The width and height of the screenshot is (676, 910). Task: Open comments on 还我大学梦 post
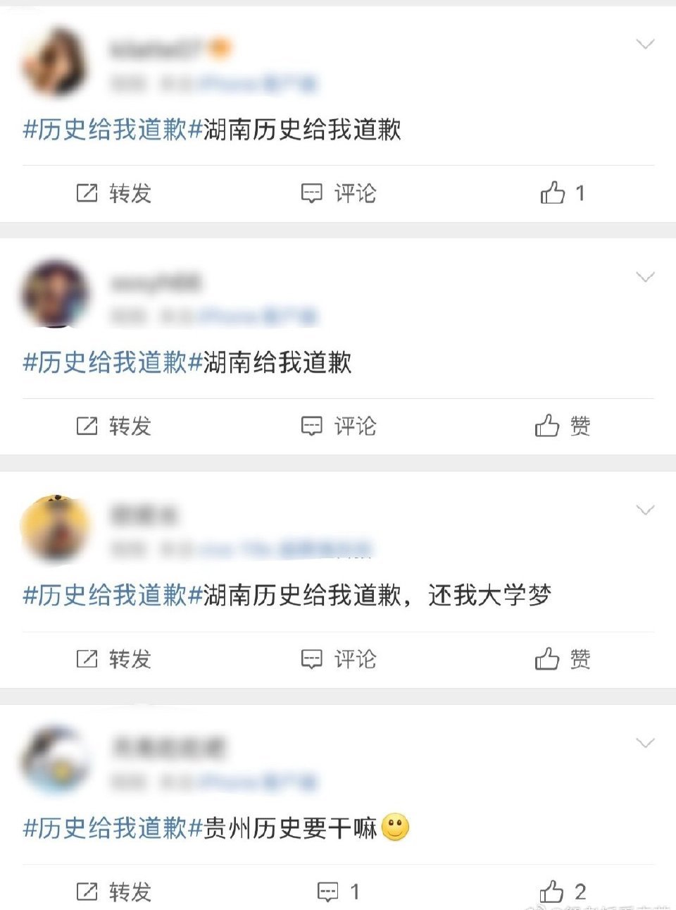point(339,659)
